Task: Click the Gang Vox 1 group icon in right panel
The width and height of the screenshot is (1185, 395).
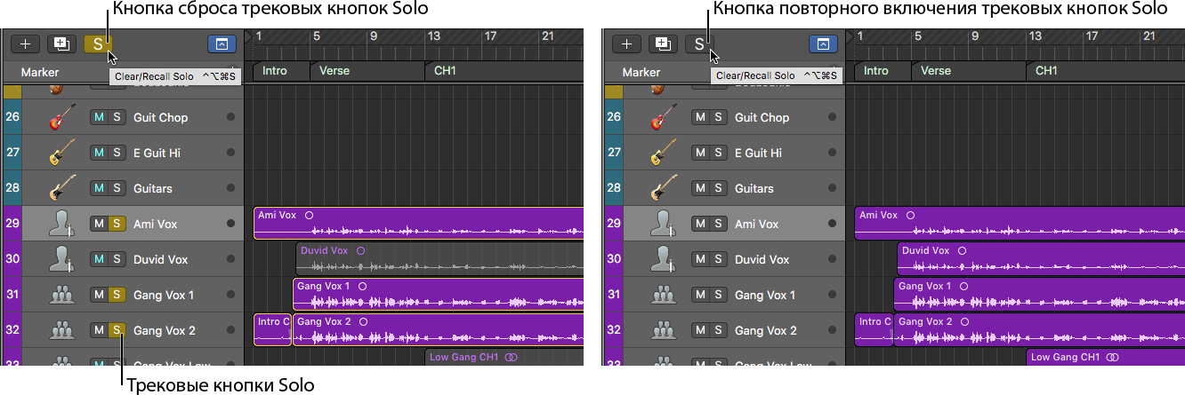Action: 662,295
